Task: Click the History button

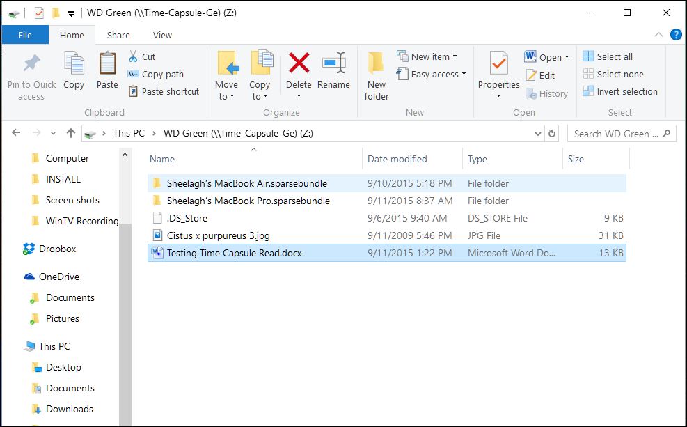Action: pyautogui.click(x=547, y=93)
